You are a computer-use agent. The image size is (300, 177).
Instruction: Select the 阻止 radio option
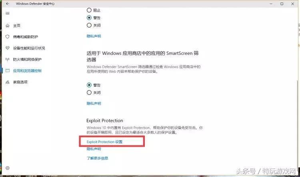89,10
